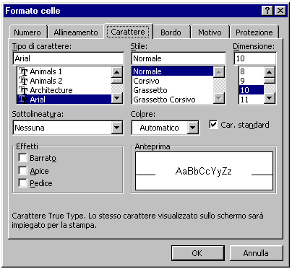
Task: Click the Dimensione input field
Action: coord(255,58)
